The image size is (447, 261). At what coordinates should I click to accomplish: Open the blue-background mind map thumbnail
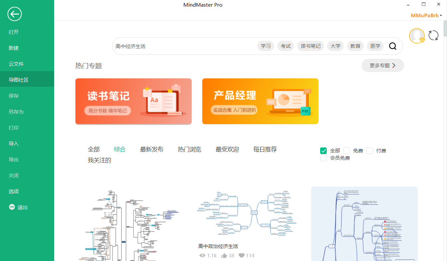click(364, 224)
